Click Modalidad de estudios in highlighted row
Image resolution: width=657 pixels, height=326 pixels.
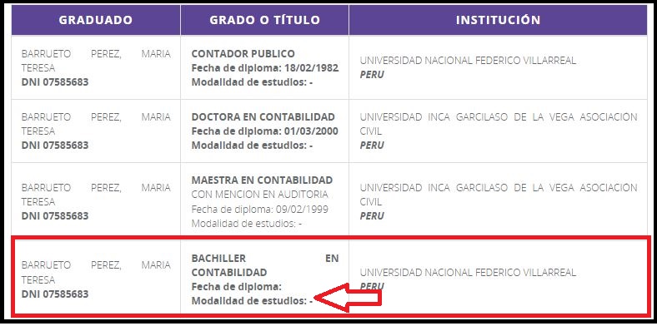tap(253, 301)
